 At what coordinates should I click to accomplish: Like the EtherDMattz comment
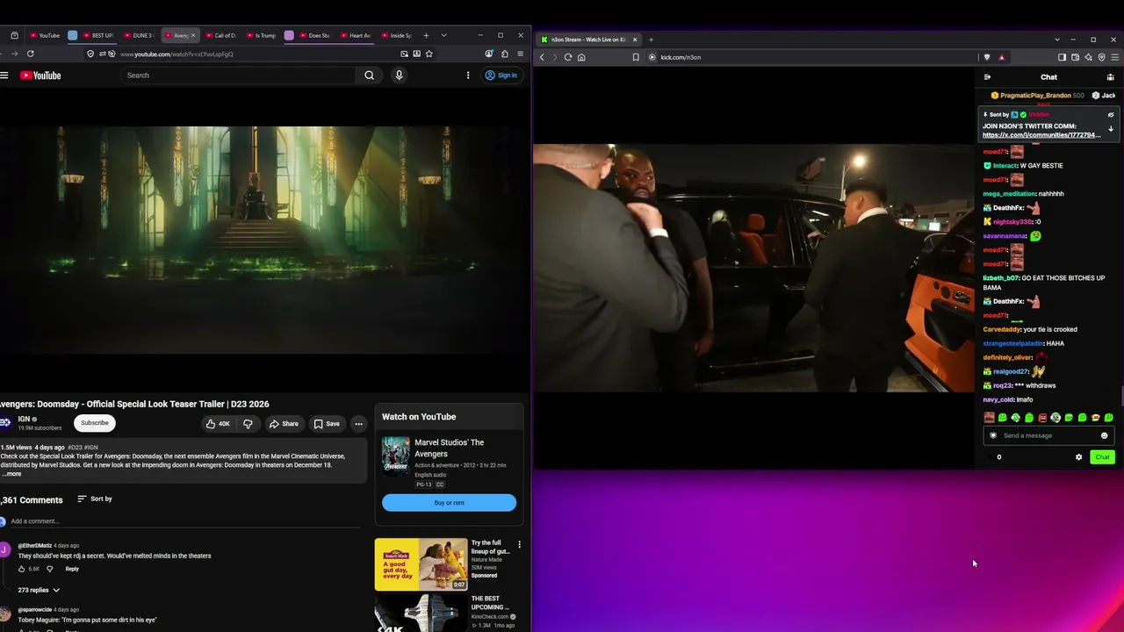coord(22,569)
